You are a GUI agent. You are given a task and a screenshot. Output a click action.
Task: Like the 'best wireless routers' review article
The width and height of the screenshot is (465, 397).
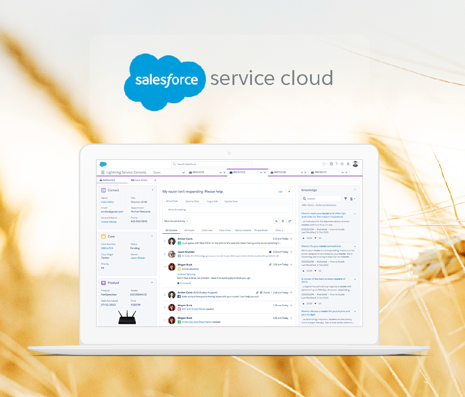[304, 304]
